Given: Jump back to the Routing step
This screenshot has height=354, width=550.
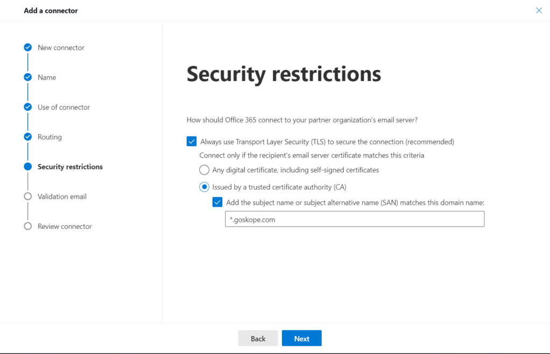Looking at the screenshot, I should click(x=49, y=136).
